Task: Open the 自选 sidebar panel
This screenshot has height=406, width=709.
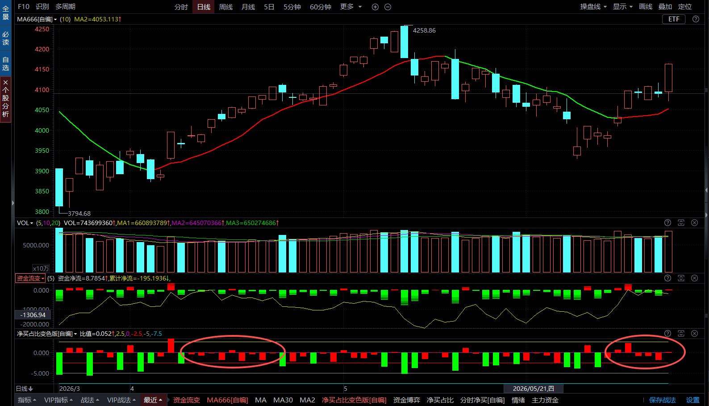Action: (5, 63)
